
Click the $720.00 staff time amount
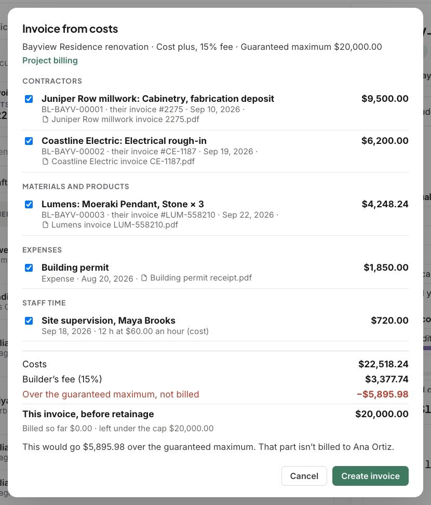point(389,321)
